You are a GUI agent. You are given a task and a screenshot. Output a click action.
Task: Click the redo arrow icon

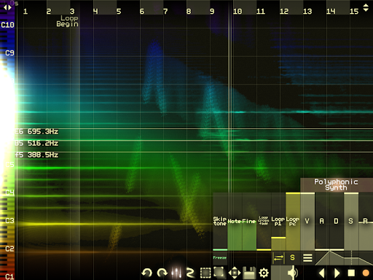[162, 273]
